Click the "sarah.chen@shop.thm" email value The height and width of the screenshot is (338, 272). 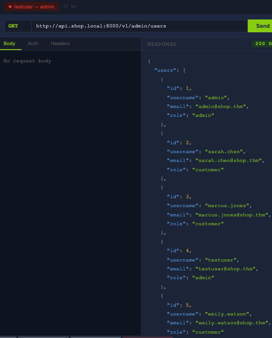(x=228, y=161)
